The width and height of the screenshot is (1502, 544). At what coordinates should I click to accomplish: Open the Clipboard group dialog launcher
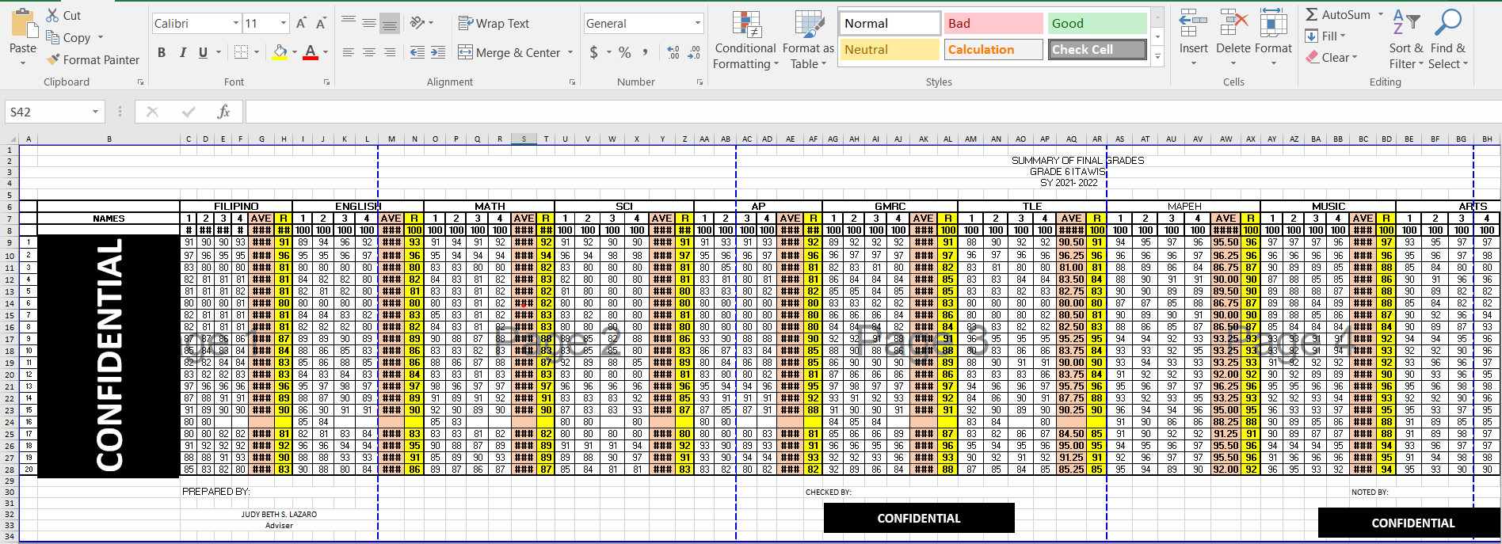tap(141, 82)
